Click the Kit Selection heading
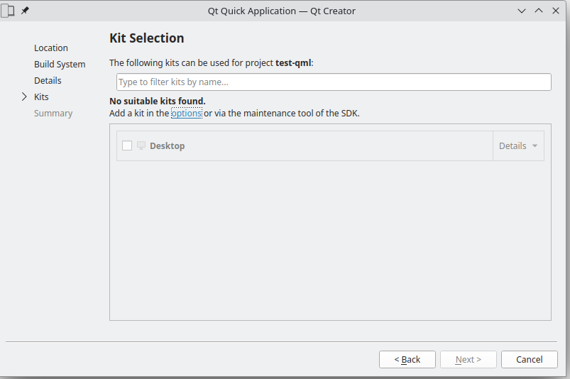This screenshot has width=570, height=379. point(146,38)
